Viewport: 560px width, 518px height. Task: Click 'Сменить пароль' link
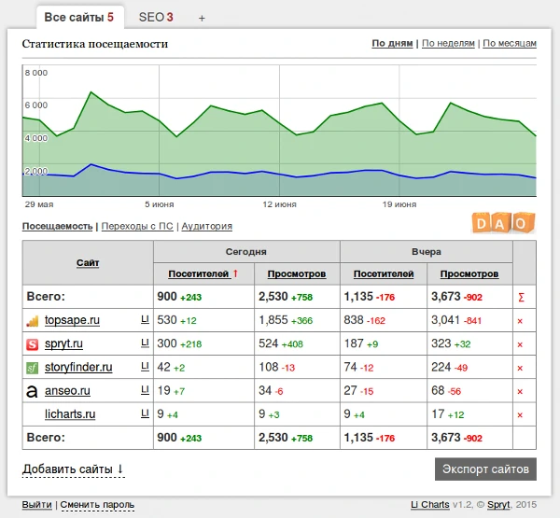[x=98, y=505]
